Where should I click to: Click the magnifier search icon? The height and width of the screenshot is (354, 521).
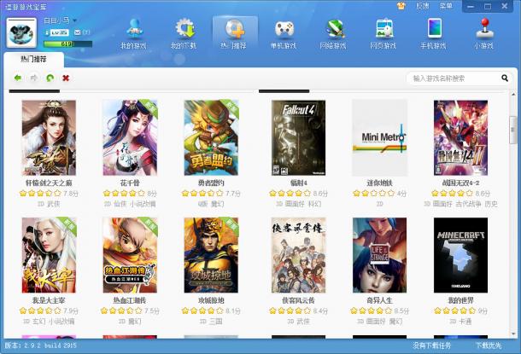tap(505, 78)
